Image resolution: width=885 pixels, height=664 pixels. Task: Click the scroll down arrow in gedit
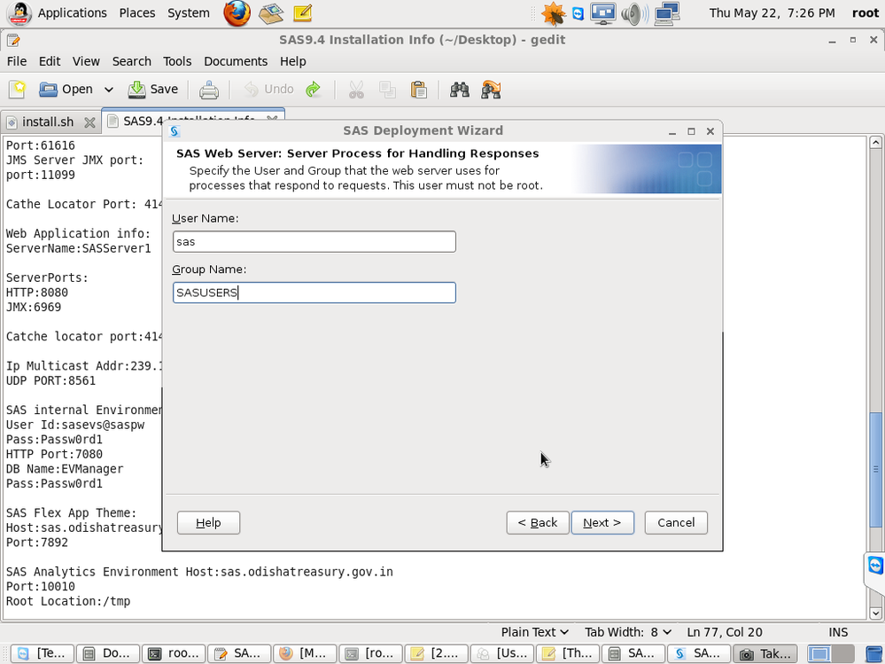coord(875,613)
